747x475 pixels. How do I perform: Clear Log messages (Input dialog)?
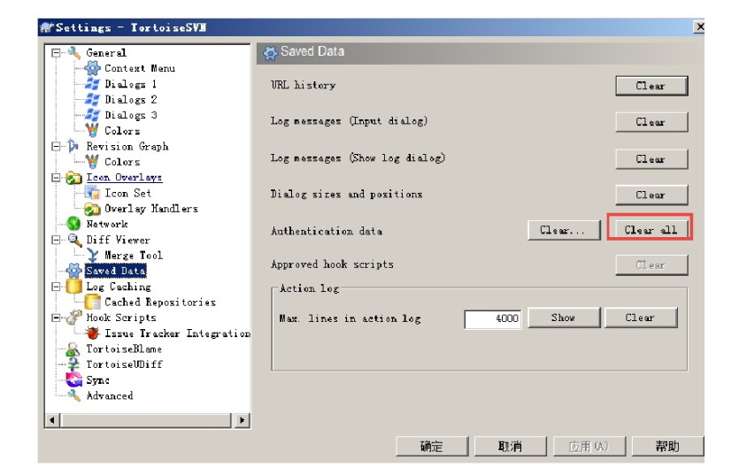[x=651, y=122]
